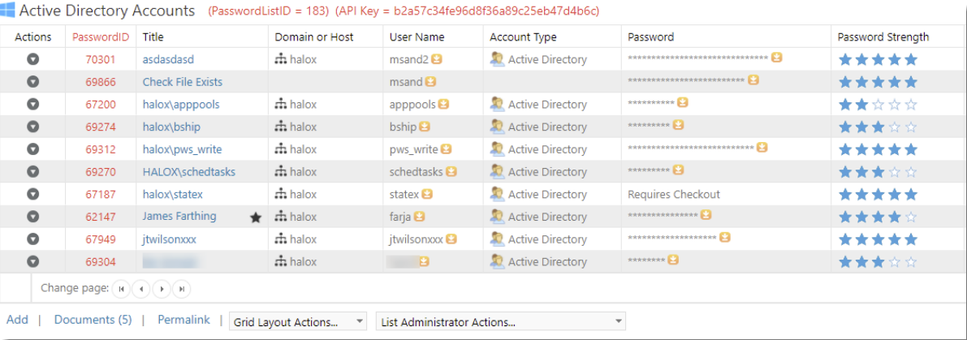Open Check File Exists title link
Screen dimensions: 967x340
tap(183, 82)
